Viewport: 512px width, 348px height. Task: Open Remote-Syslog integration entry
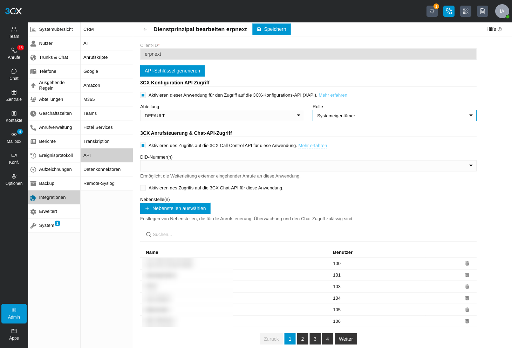point(107,183)
